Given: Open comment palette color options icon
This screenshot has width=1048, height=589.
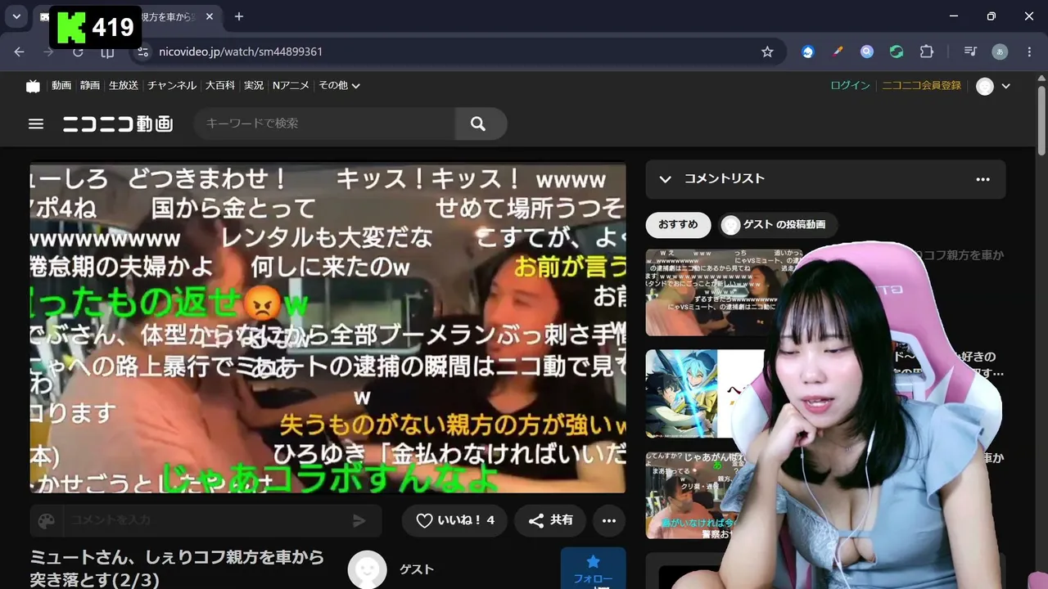Looking at the screenshot, I should (47, 521).
